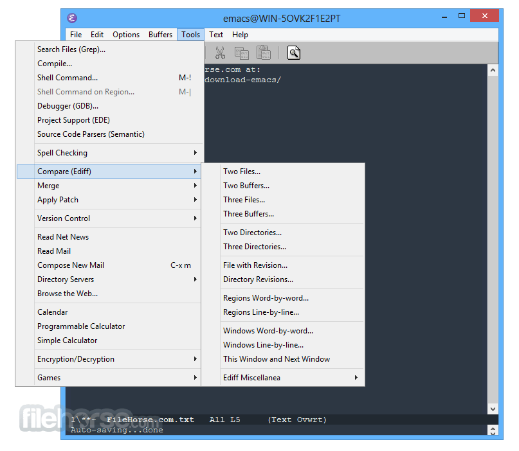Choose Directory Revisions...

284,279
